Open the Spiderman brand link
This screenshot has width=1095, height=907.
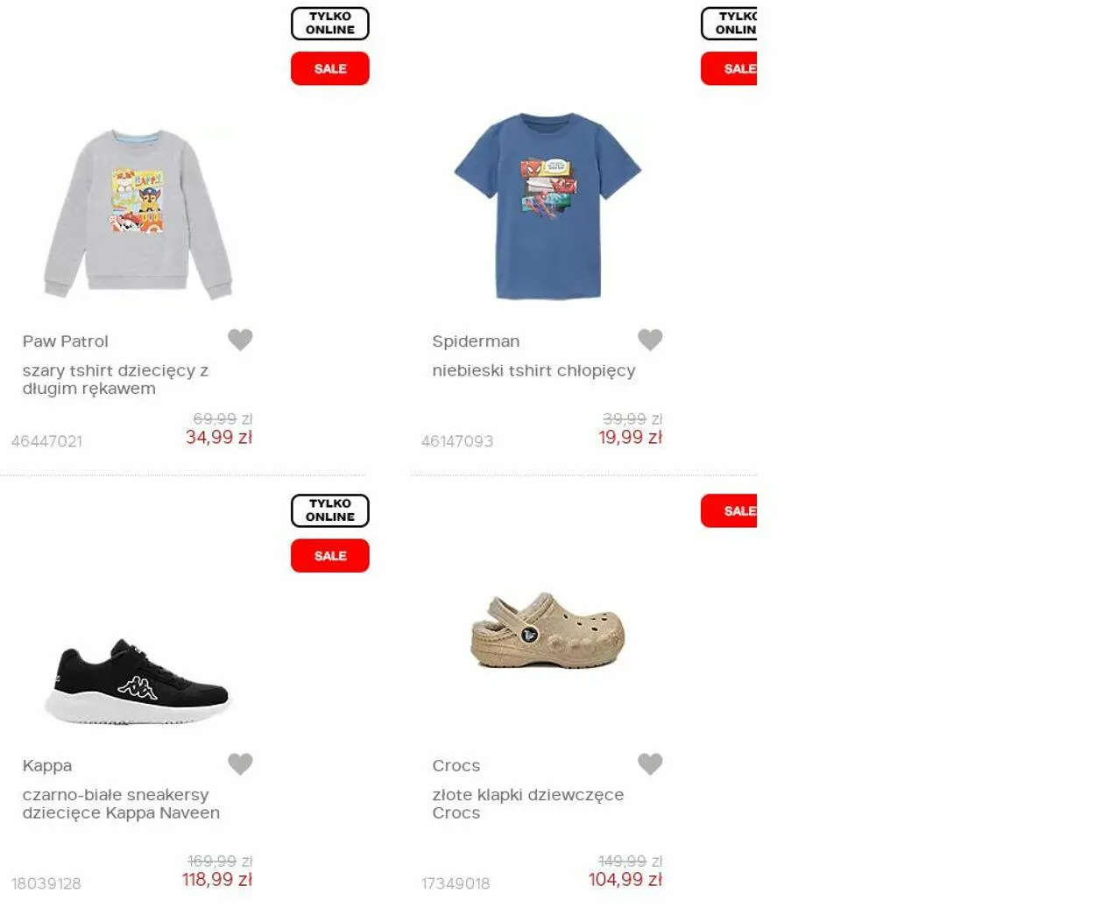[476, 341]
